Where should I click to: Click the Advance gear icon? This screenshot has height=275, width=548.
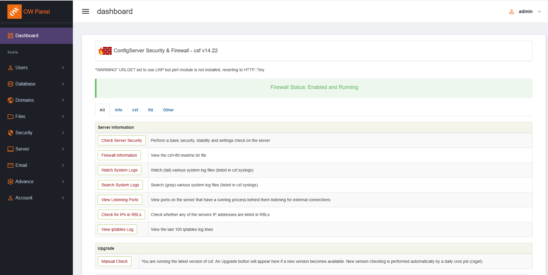pos(10,182)
